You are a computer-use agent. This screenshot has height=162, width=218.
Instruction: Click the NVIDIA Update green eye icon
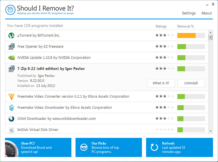point(11,58)
